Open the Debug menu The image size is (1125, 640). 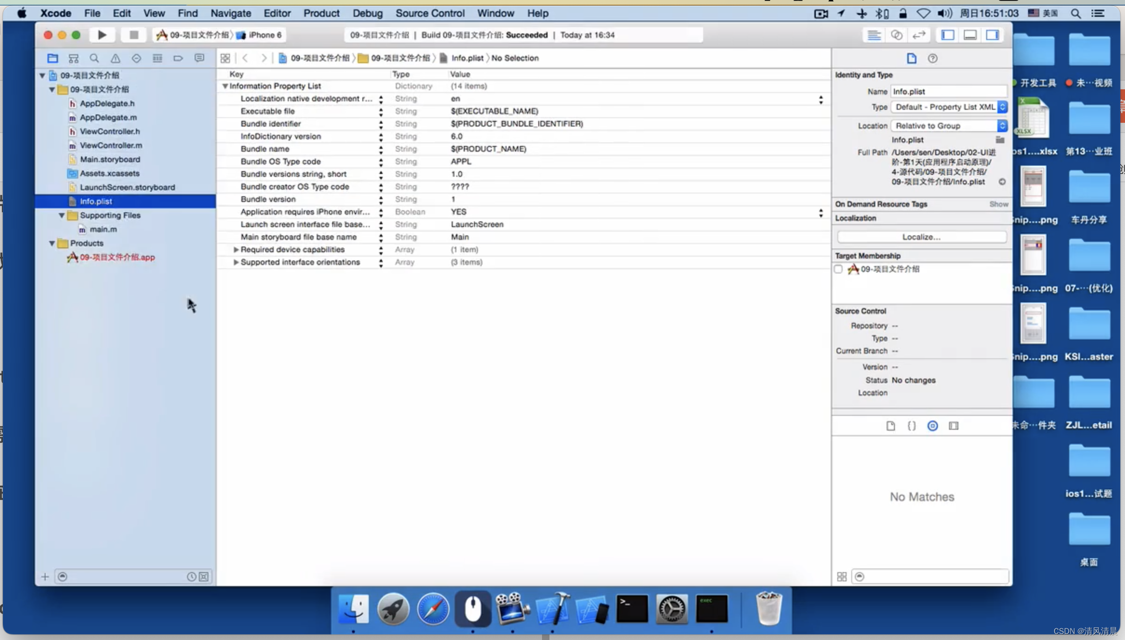tap(367, 13)
